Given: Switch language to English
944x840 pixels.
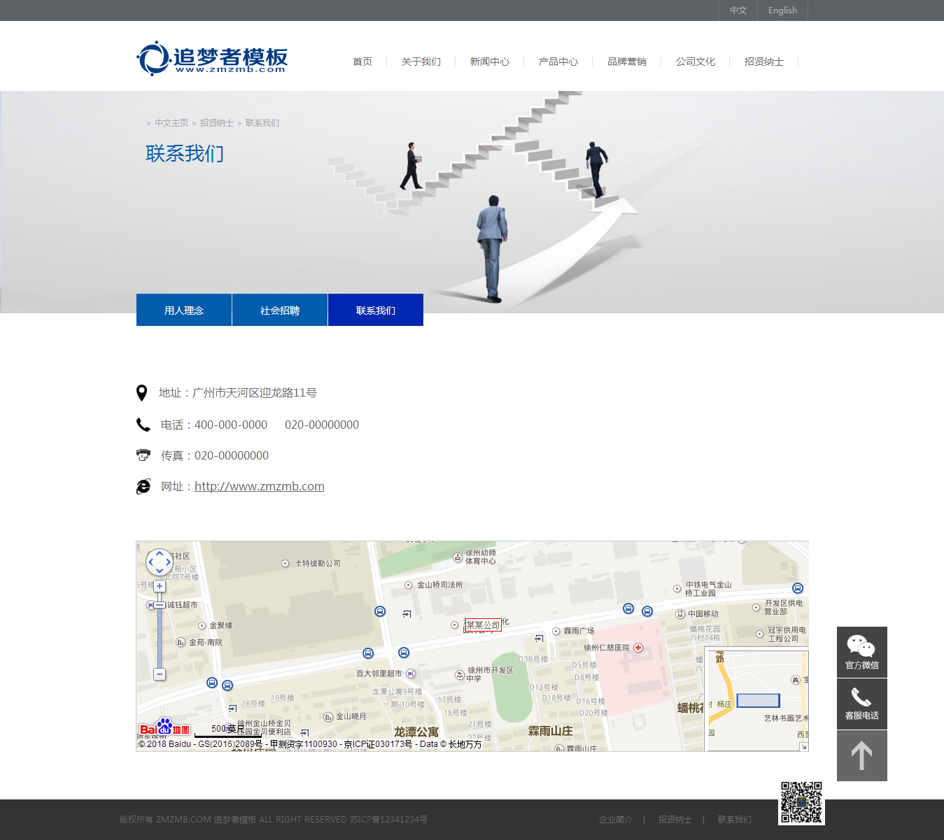Looking at the screenshot, I should pos(782,10).
